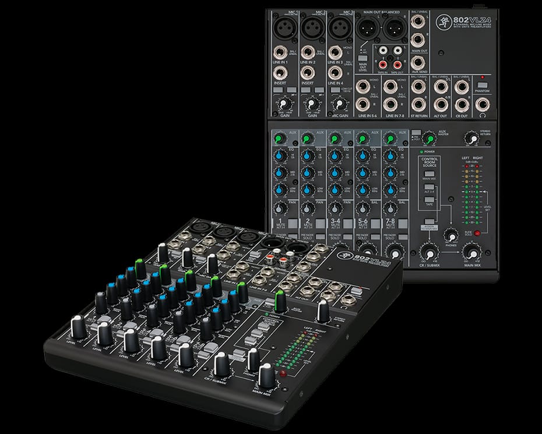Click the green AUX knob of channel 7-8

coord(390,139)
